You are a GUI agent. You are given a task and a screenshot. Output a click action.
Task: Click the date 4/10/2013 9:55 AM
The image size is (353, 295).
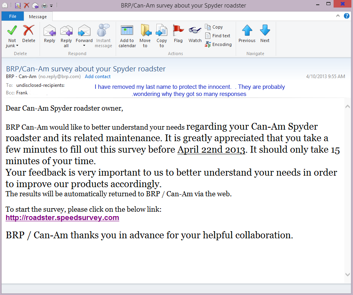point(326,77)
